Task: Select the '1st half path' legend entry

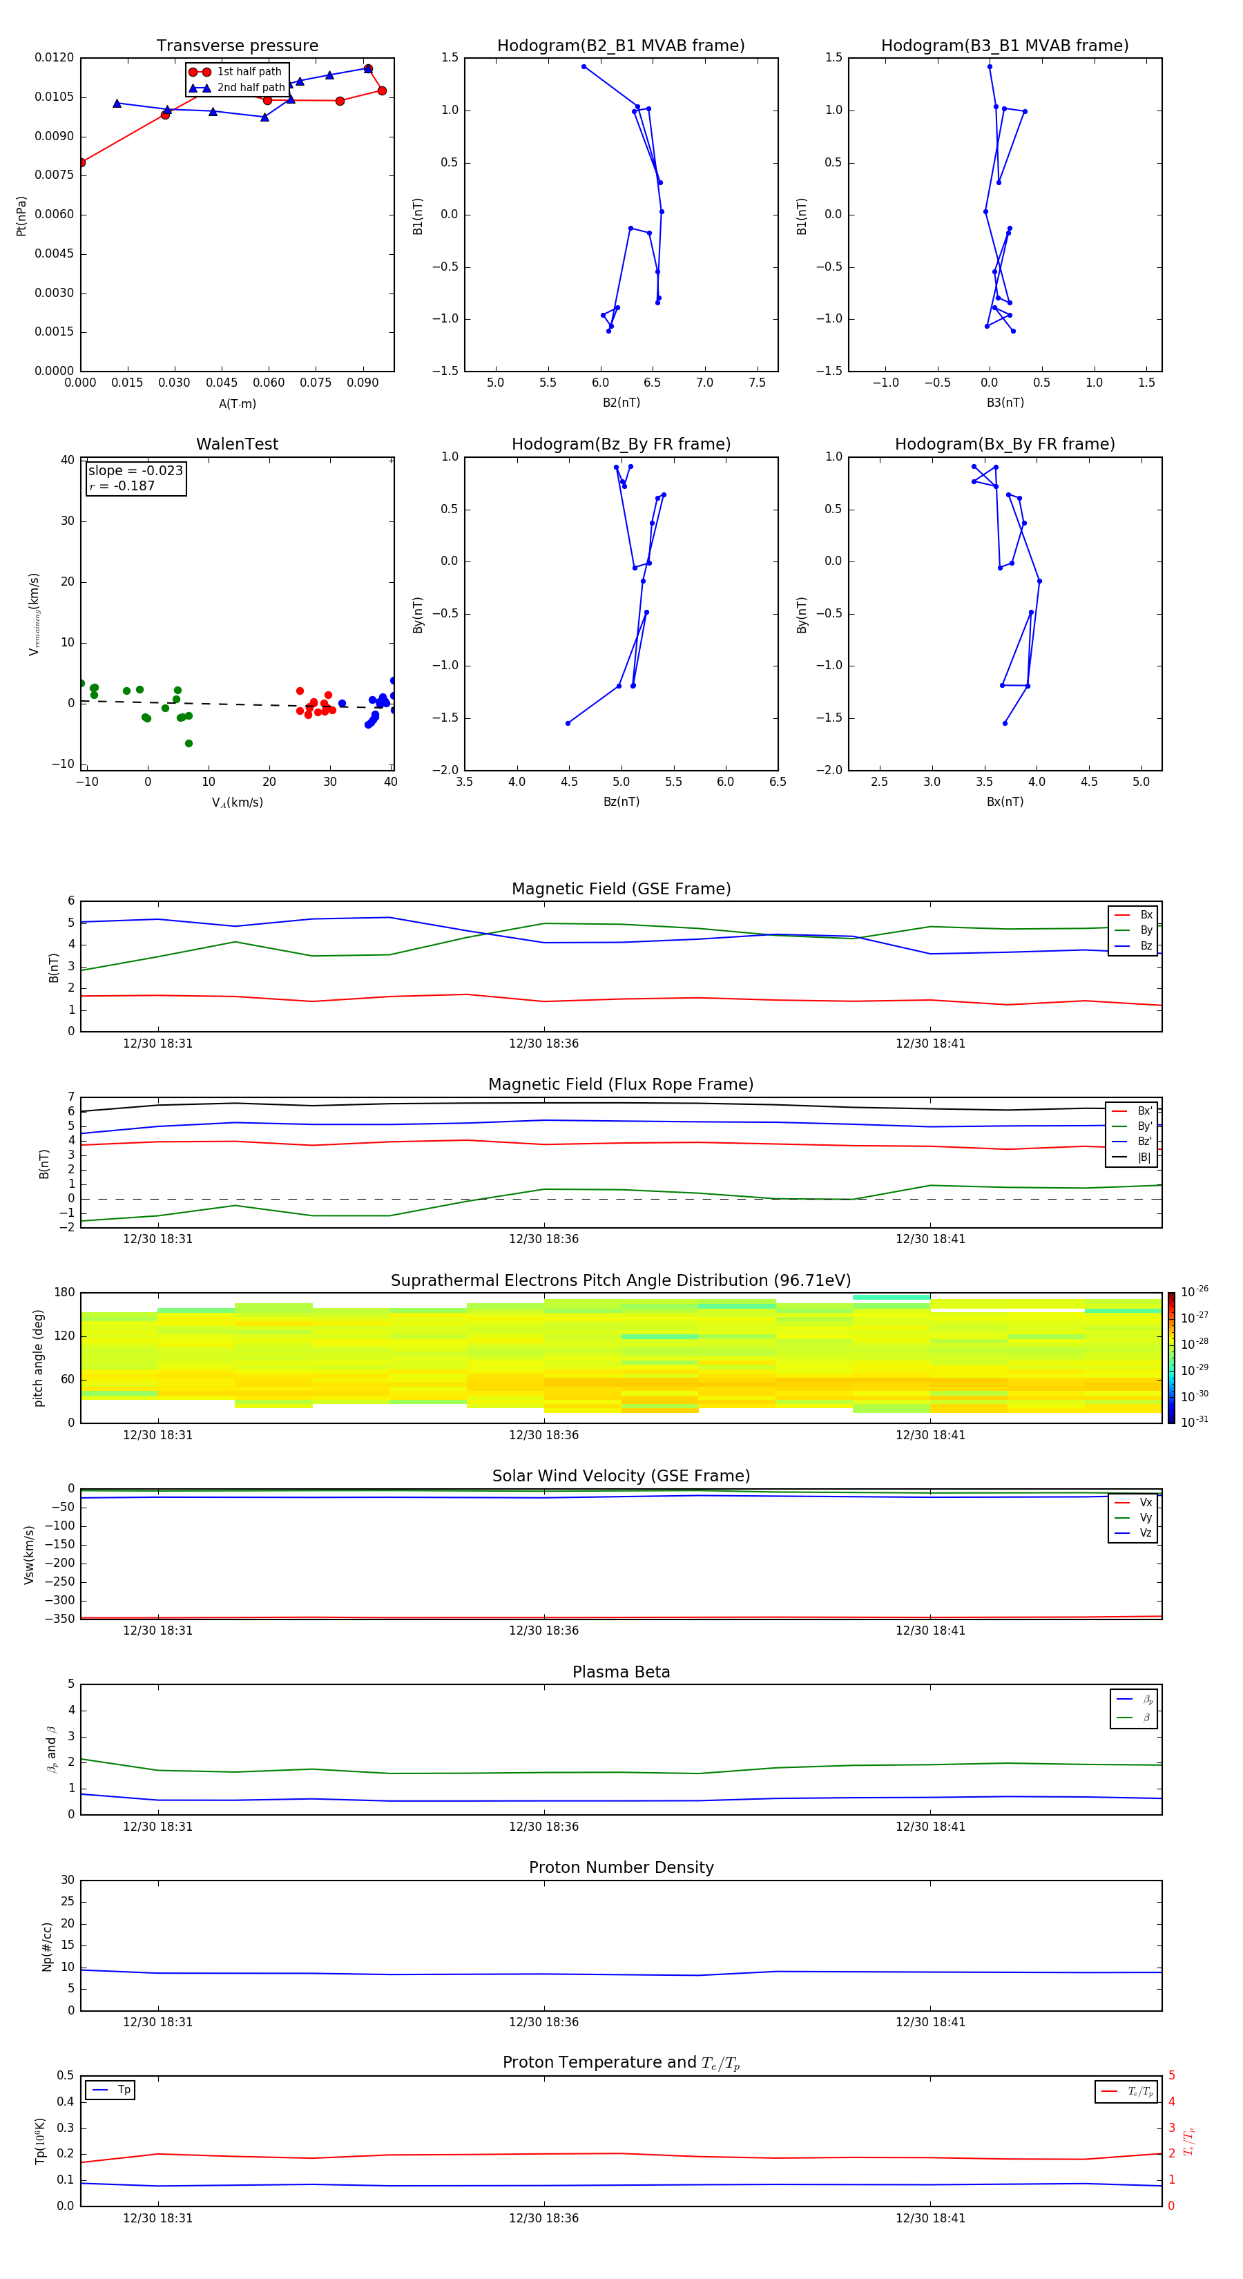Action: click(x=236, y=72)
